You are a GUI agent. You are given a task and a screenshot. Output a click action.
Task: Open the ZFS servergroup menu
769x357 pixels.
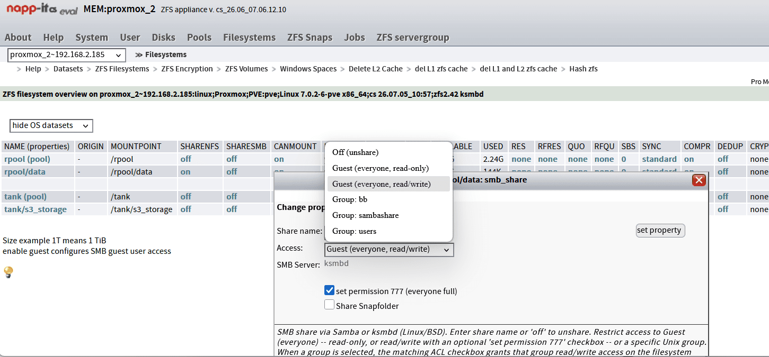[x=413, y=38]
